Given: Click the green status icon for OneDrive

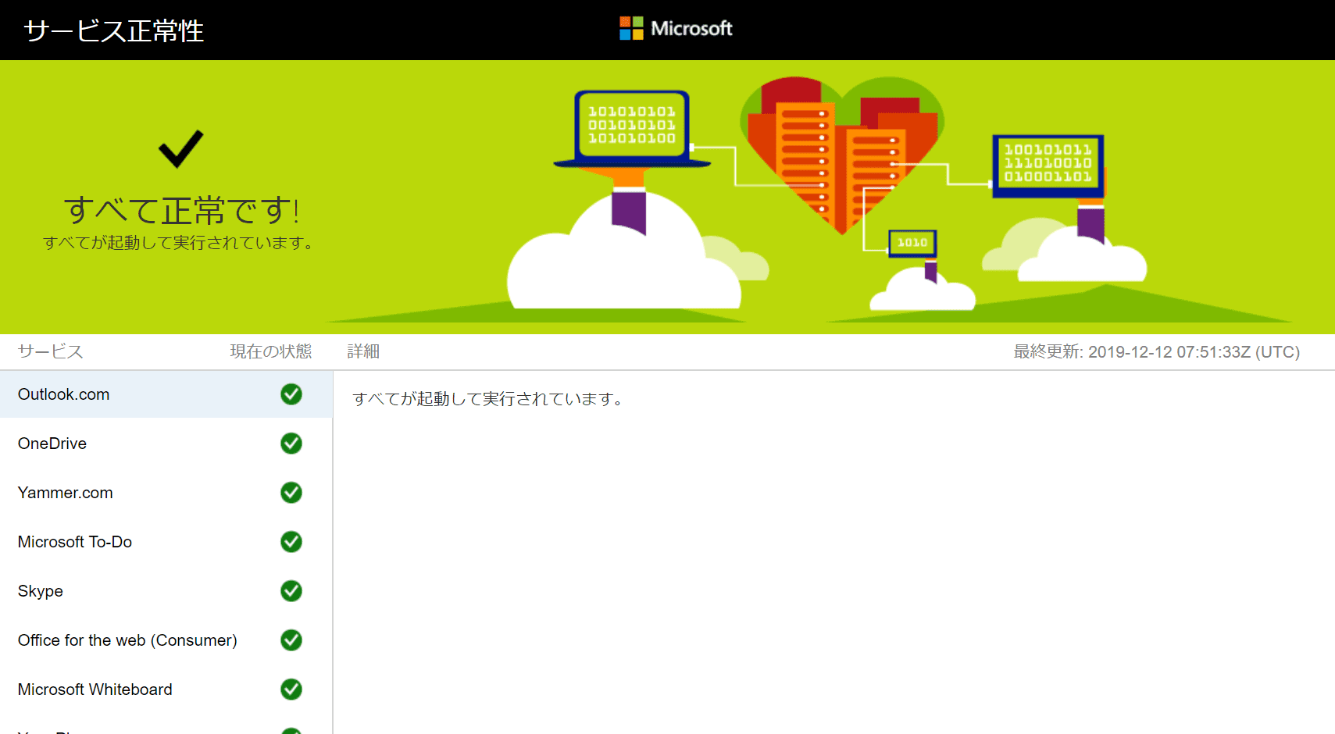Looking at the screenshot, I should click(x=291, y=444).
